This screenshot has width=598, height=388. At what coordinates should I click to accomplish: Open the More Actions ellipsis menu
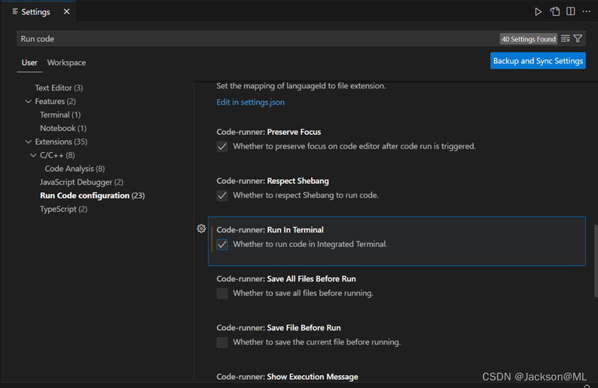pyautogui.click(x=586, y=12)
